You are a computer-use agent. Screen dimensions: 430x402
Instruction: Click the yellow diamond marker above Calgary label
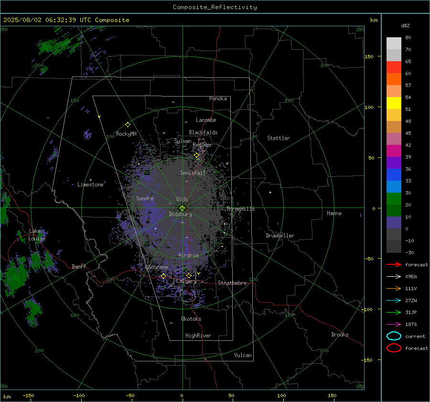pos(189,275)
